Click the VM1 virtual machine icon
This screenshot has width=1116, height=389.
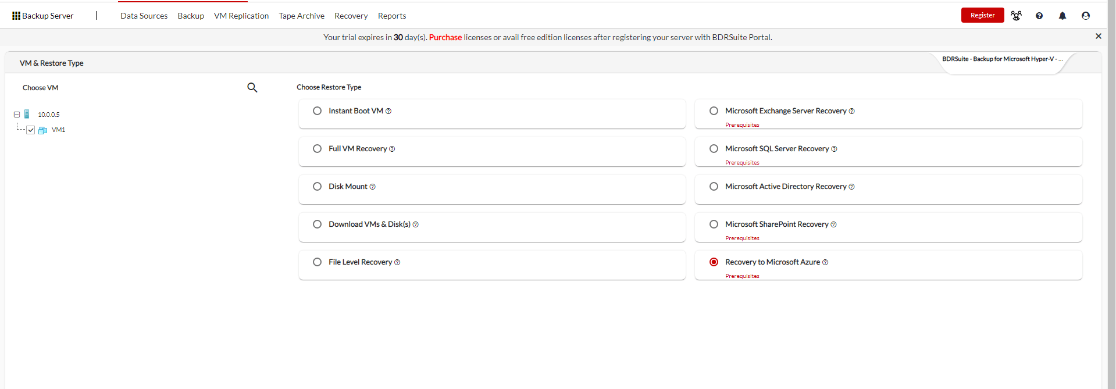click(x=42, y=130)
